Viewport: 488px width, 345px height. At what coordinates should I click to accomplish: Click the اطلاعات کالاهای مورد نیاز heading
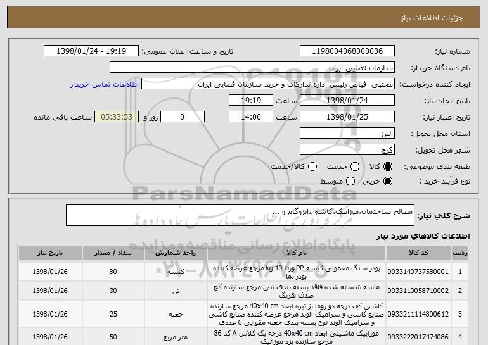423,236
